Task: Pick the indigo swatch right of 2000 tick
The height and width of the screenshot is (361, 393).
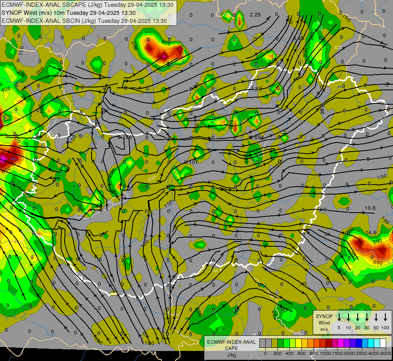Action: click(353, 343)
